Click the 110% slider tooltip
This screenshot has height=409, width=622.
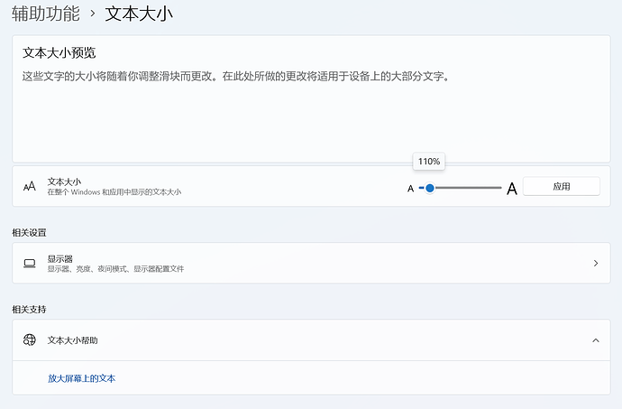point(429,162)
